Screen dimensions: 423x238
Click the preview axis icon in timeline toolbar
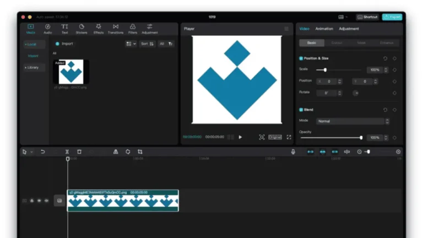pyautogui.click(x=347, y=152)
